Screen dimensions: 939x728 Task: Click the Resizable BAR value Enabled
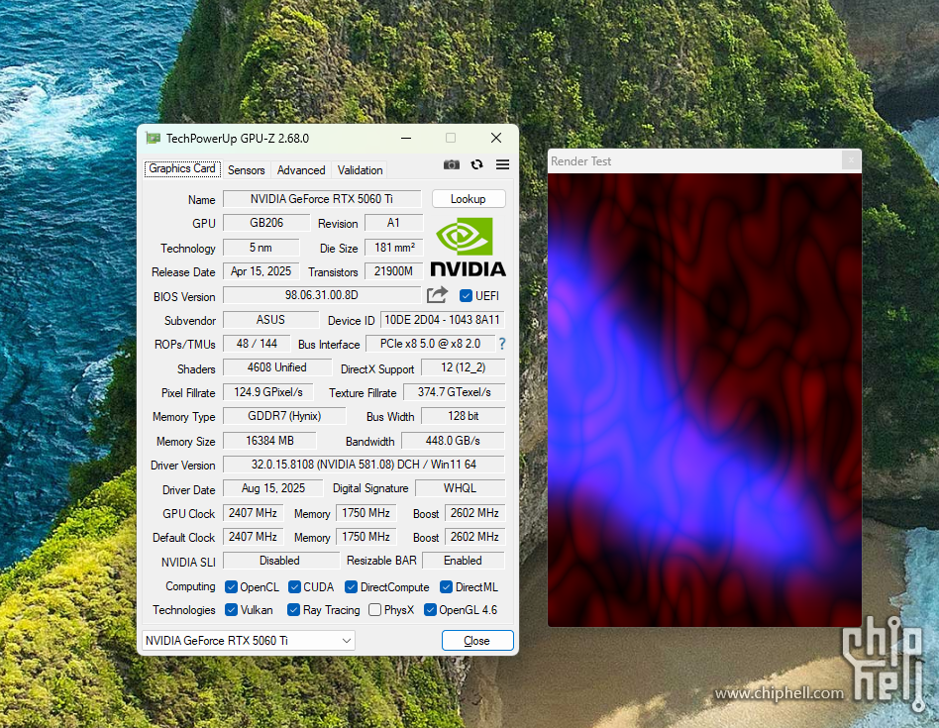(463, 561)
